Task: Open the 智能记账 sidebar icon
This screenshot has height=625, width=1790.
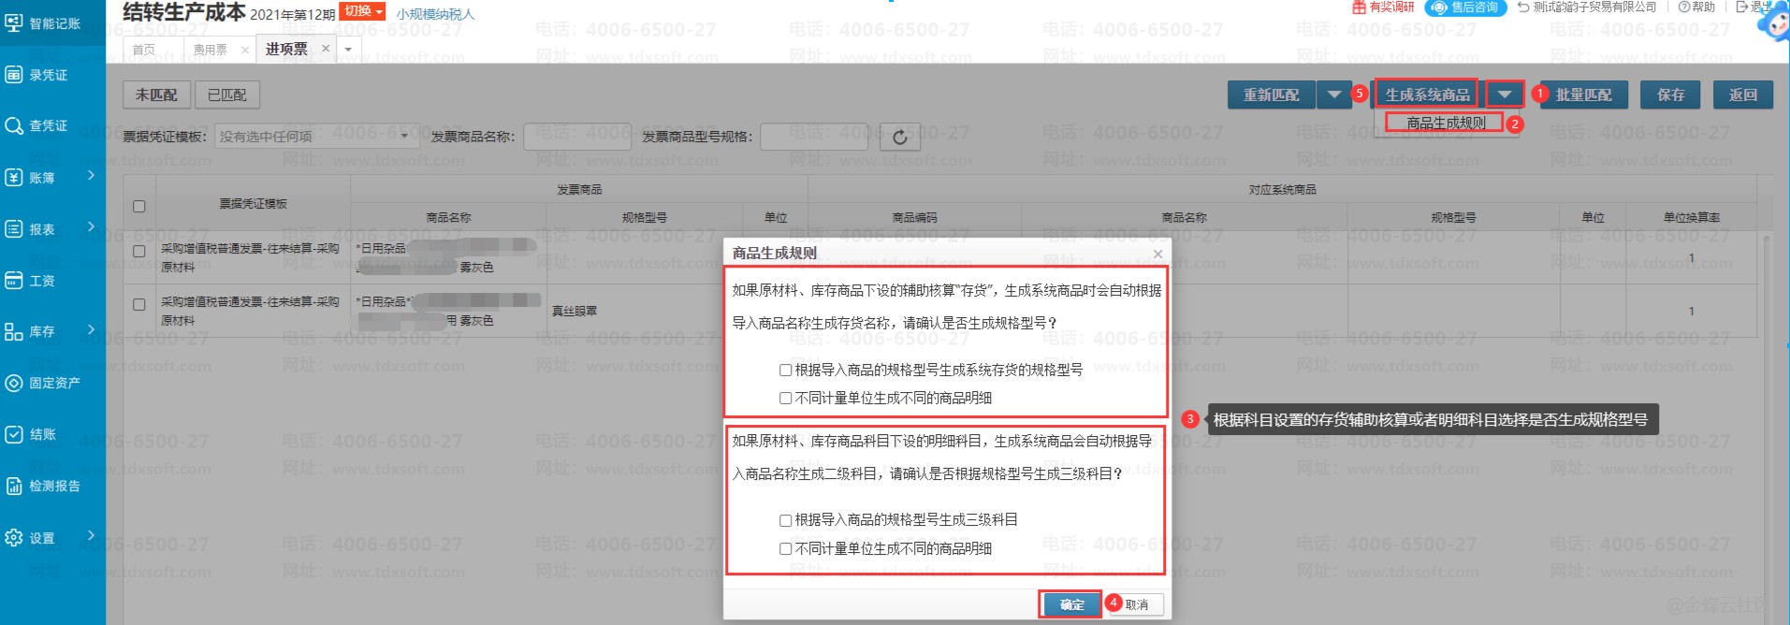Action: [x=14, y=22]
